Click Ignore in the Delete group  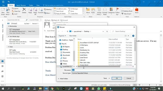[15, 8]
